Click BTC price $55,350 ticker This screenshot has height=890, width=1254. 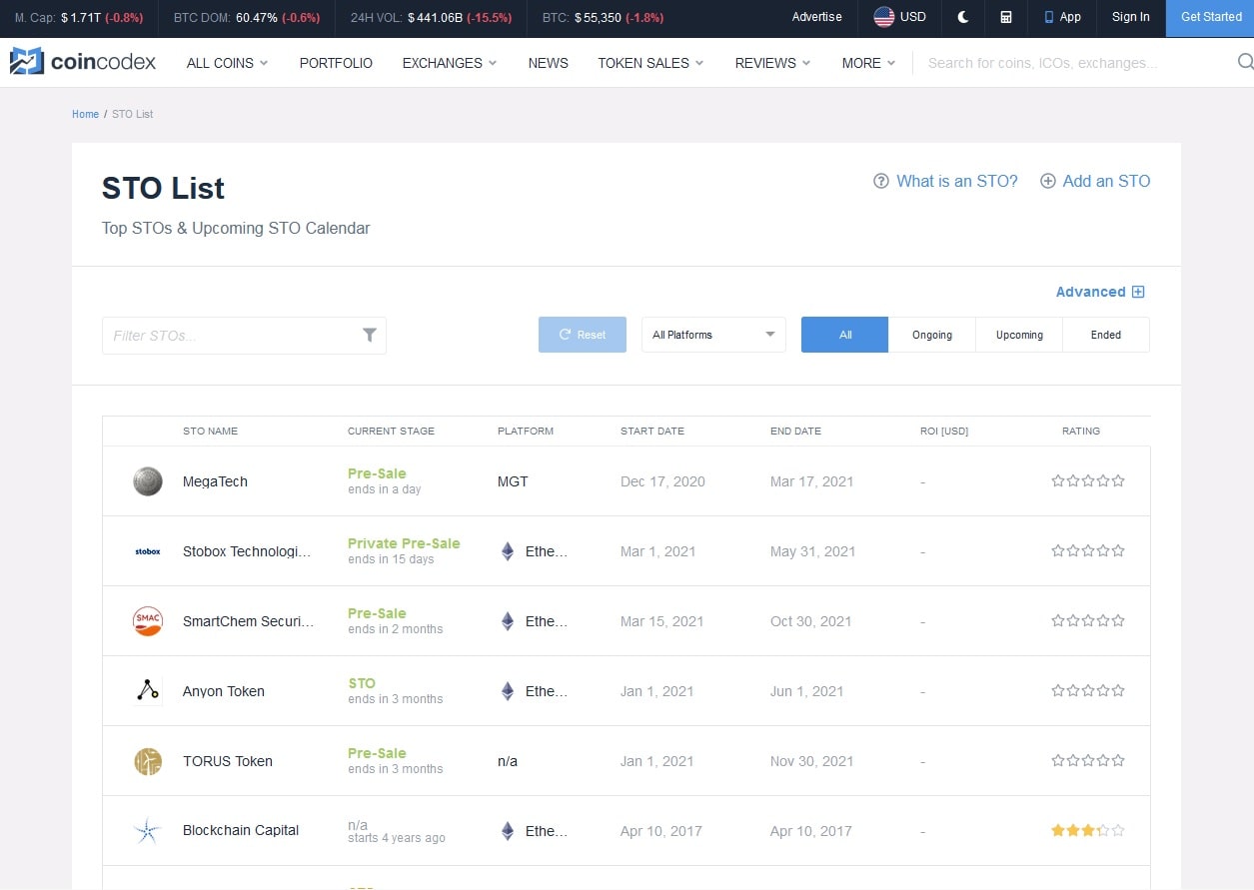(x=603, y=17)
